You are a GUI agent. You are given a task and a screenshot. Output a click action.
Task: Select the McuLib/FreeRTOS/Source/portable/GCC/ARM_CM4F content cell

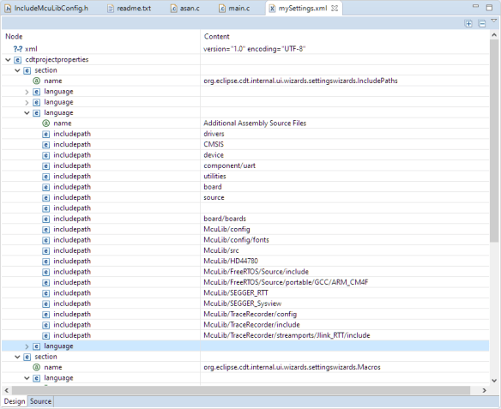(x=345, y=282)
